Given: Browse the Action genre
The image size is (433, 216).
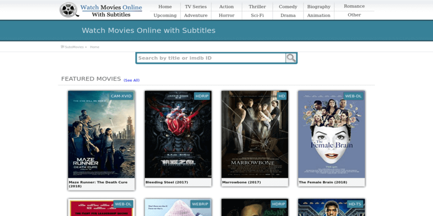Looking at the screenshot, I should [x=227, y=7].
